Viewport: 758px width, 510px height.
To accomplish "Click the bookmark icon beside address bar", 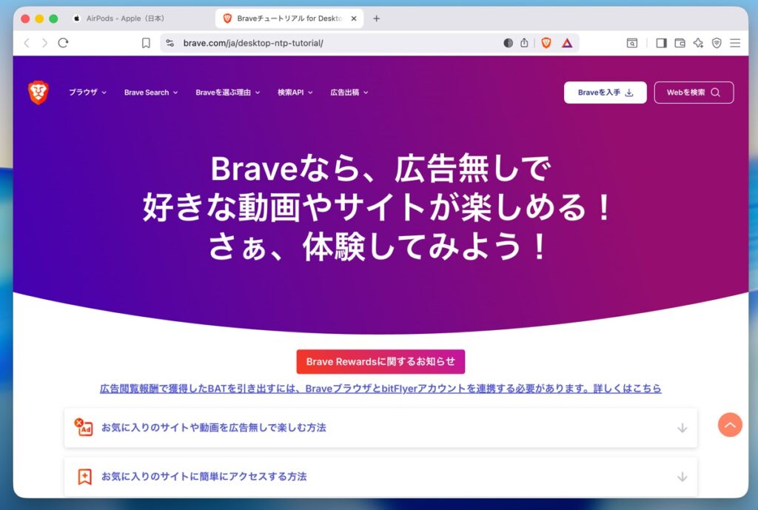I will 146,43.
